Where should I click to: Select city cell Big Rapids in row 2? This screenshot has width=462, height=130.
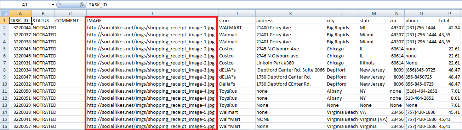click(x=342, y=27)
